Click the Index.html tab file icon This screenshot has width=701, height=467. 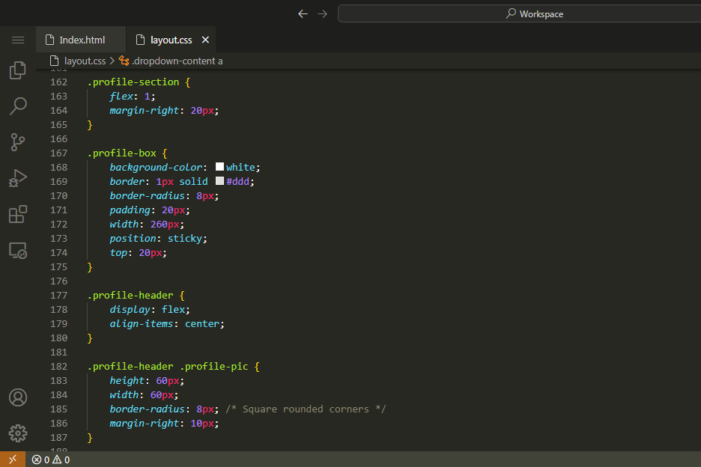click(x=50, y=40)
